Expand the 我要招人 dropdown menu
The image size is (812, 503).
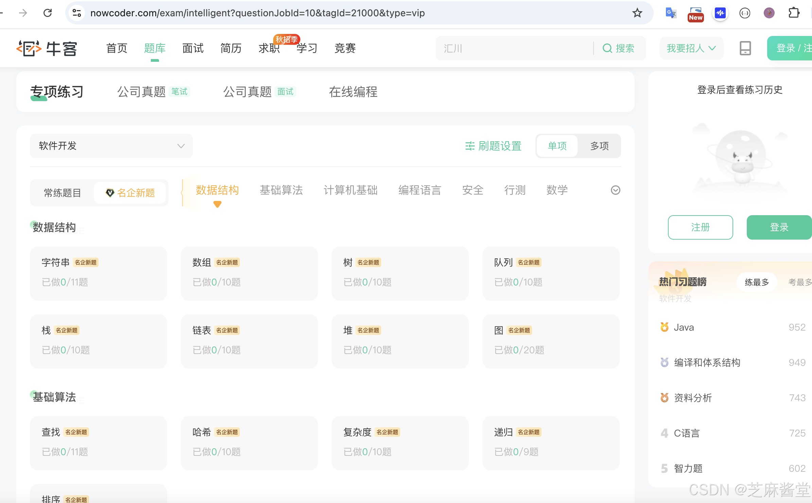point(691,48)
